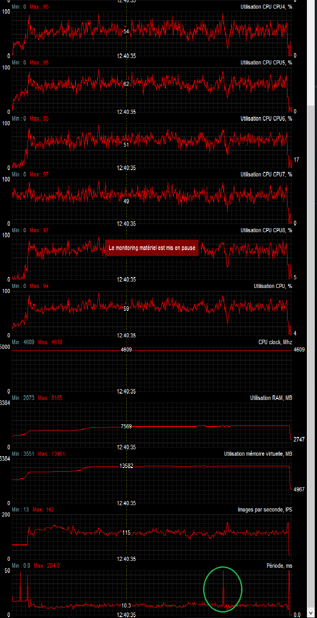Click the 'Utilisation CPU CPU6, %' graph label
The height and width of the screenshot is (618, 317).
click(x=266, y=118)
